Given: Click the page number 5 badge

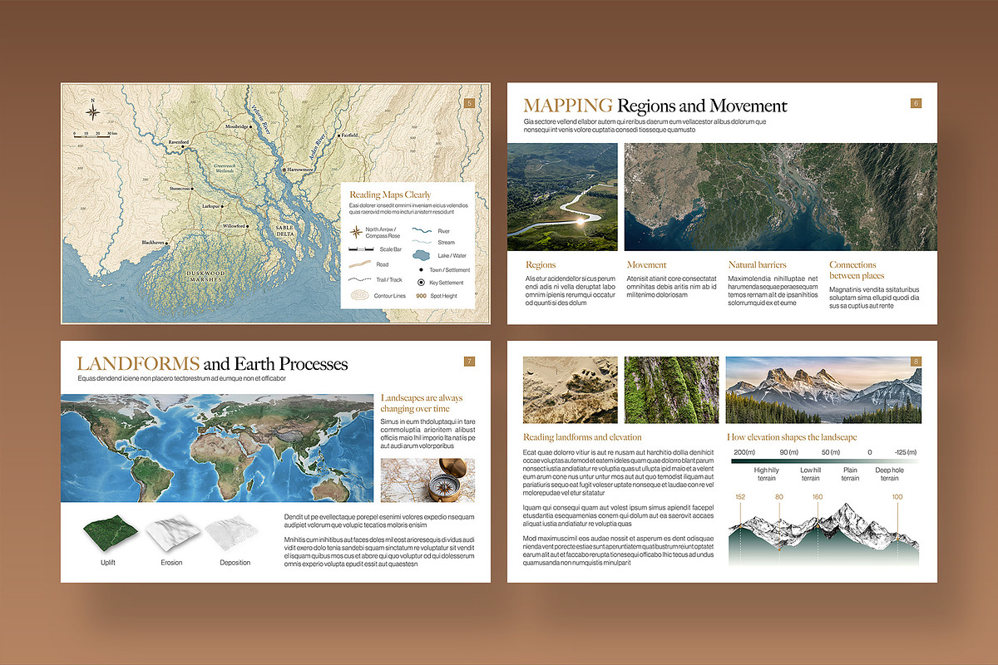Looking at the screenshot, I should point(470,103).
